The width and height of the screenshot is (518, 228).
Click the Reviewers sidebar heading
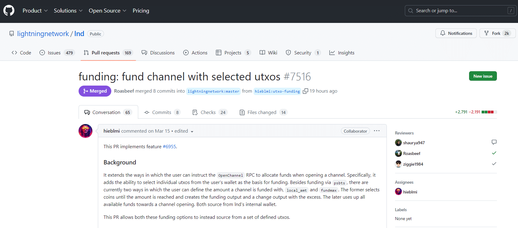coord(404,133)
